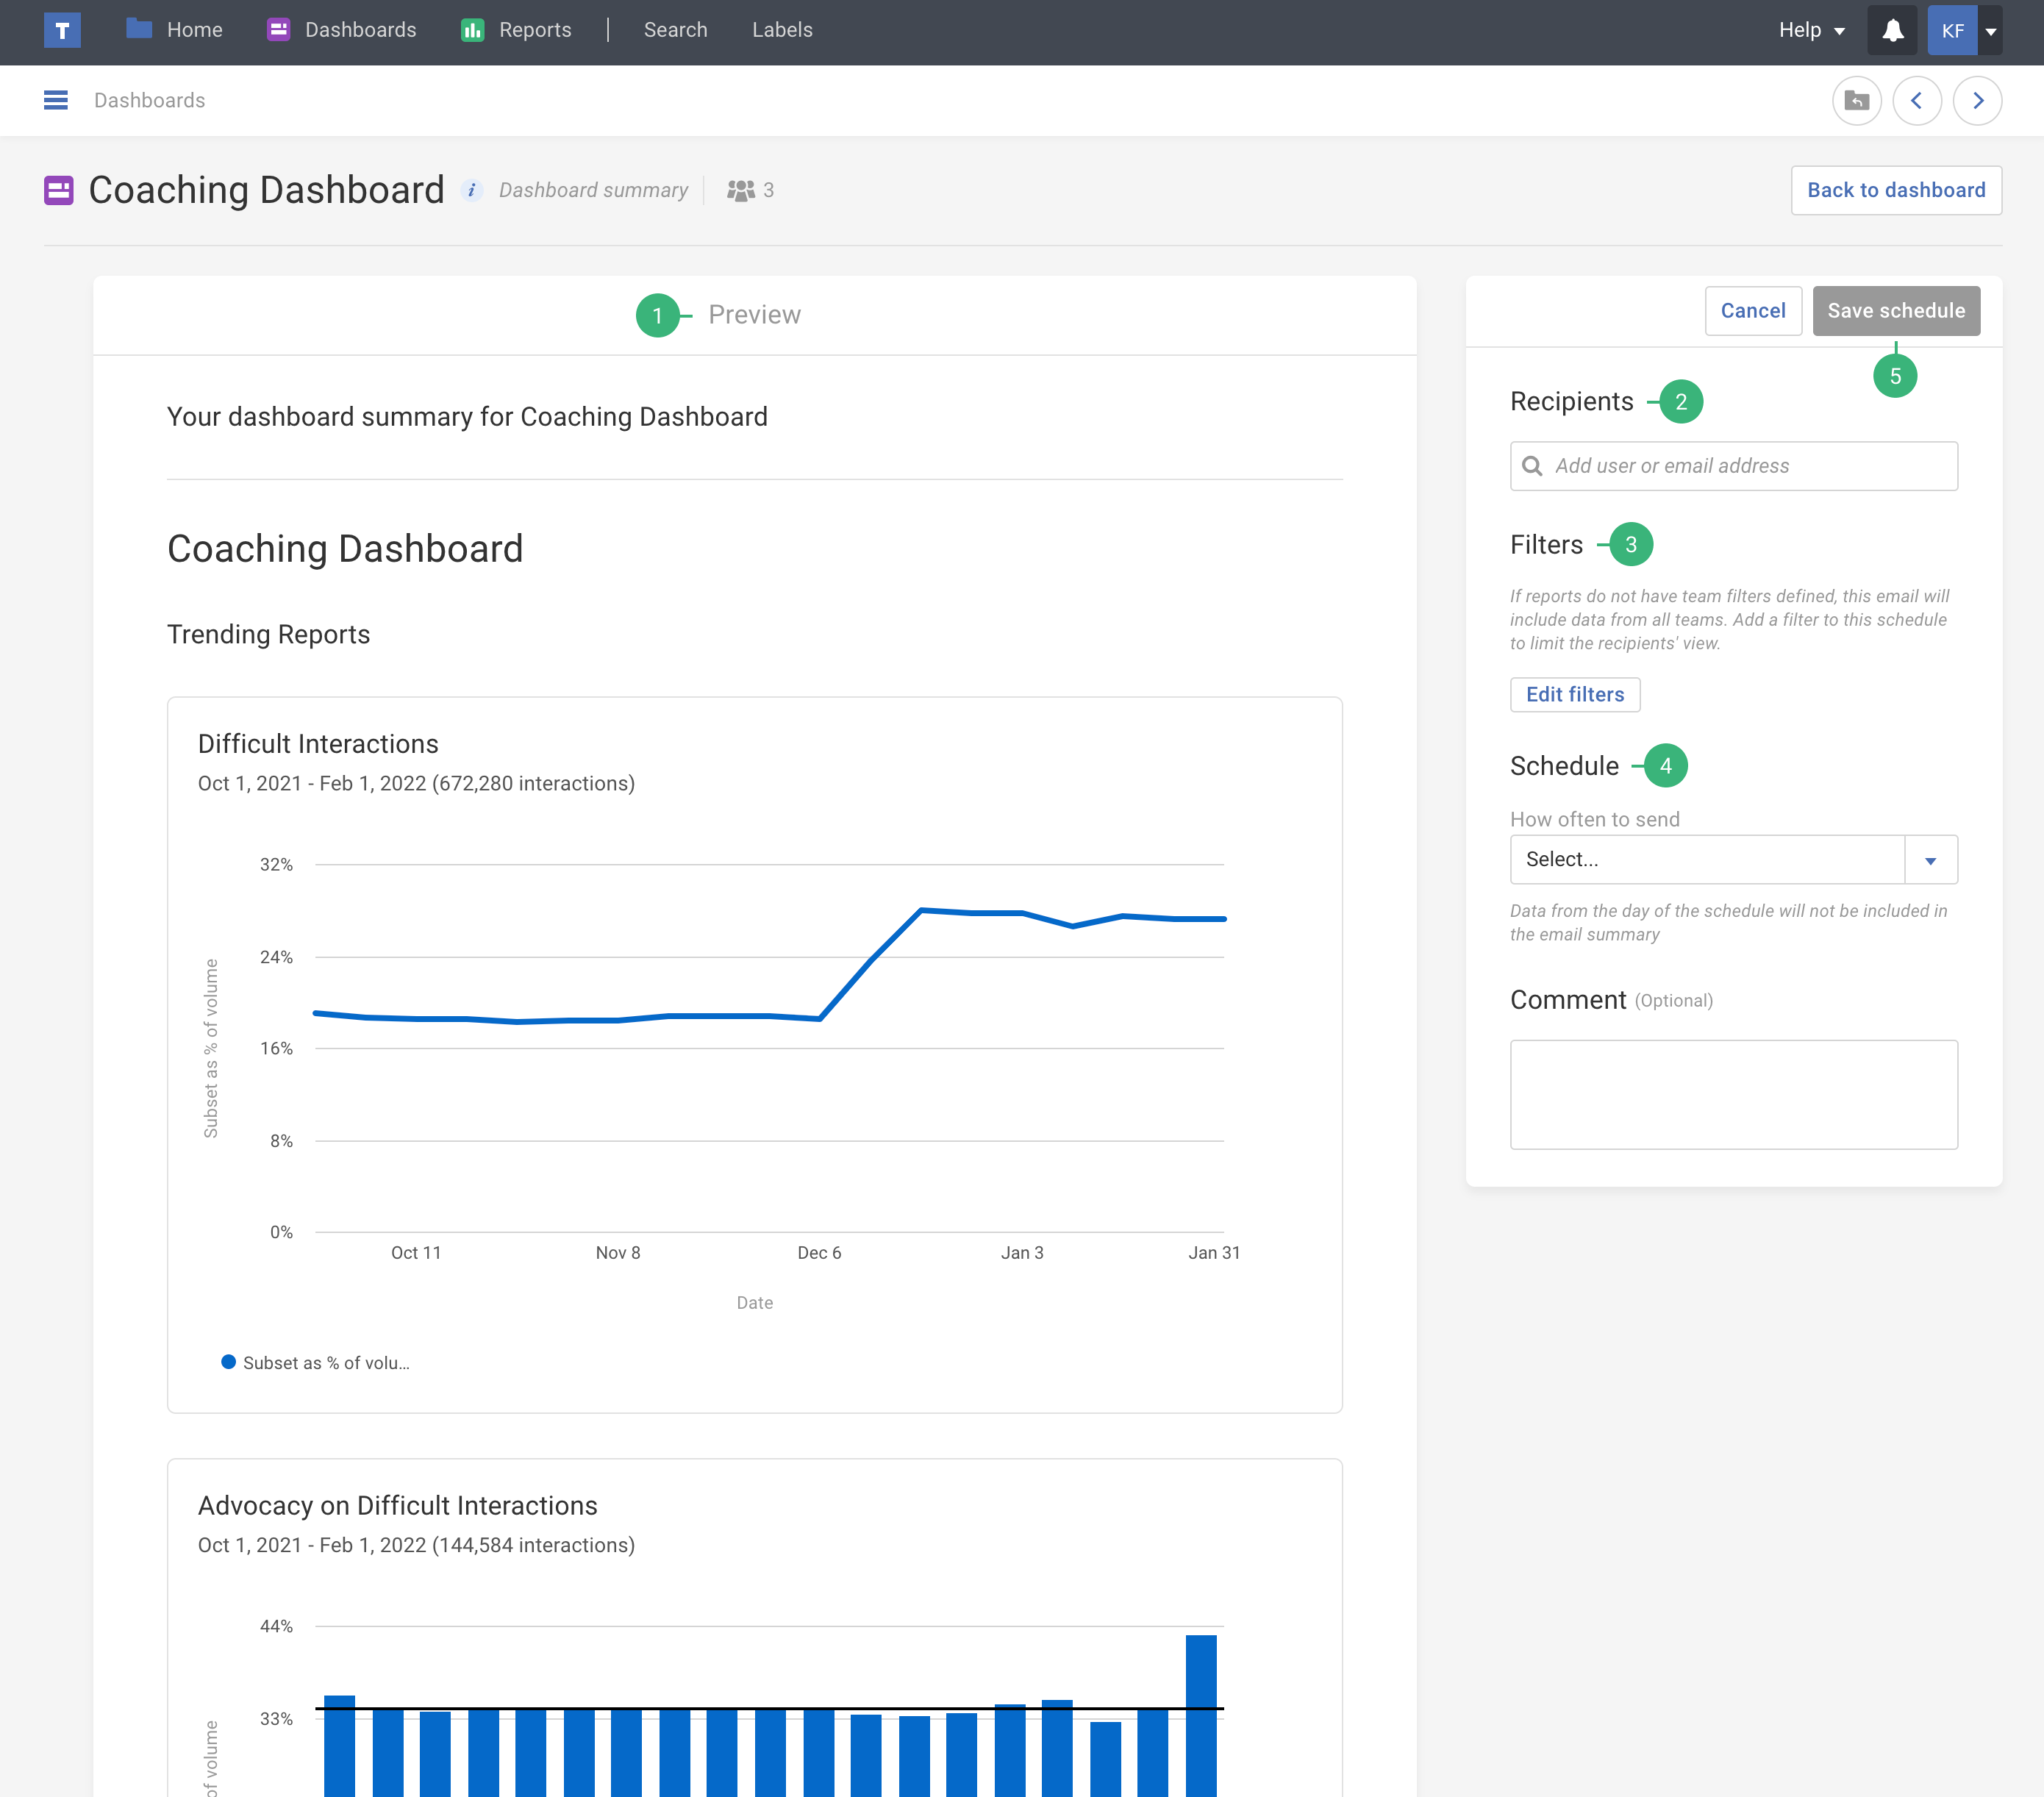2044x1797 pixels.
Task: Open the Reports menu item
Action: click(516, 30)
